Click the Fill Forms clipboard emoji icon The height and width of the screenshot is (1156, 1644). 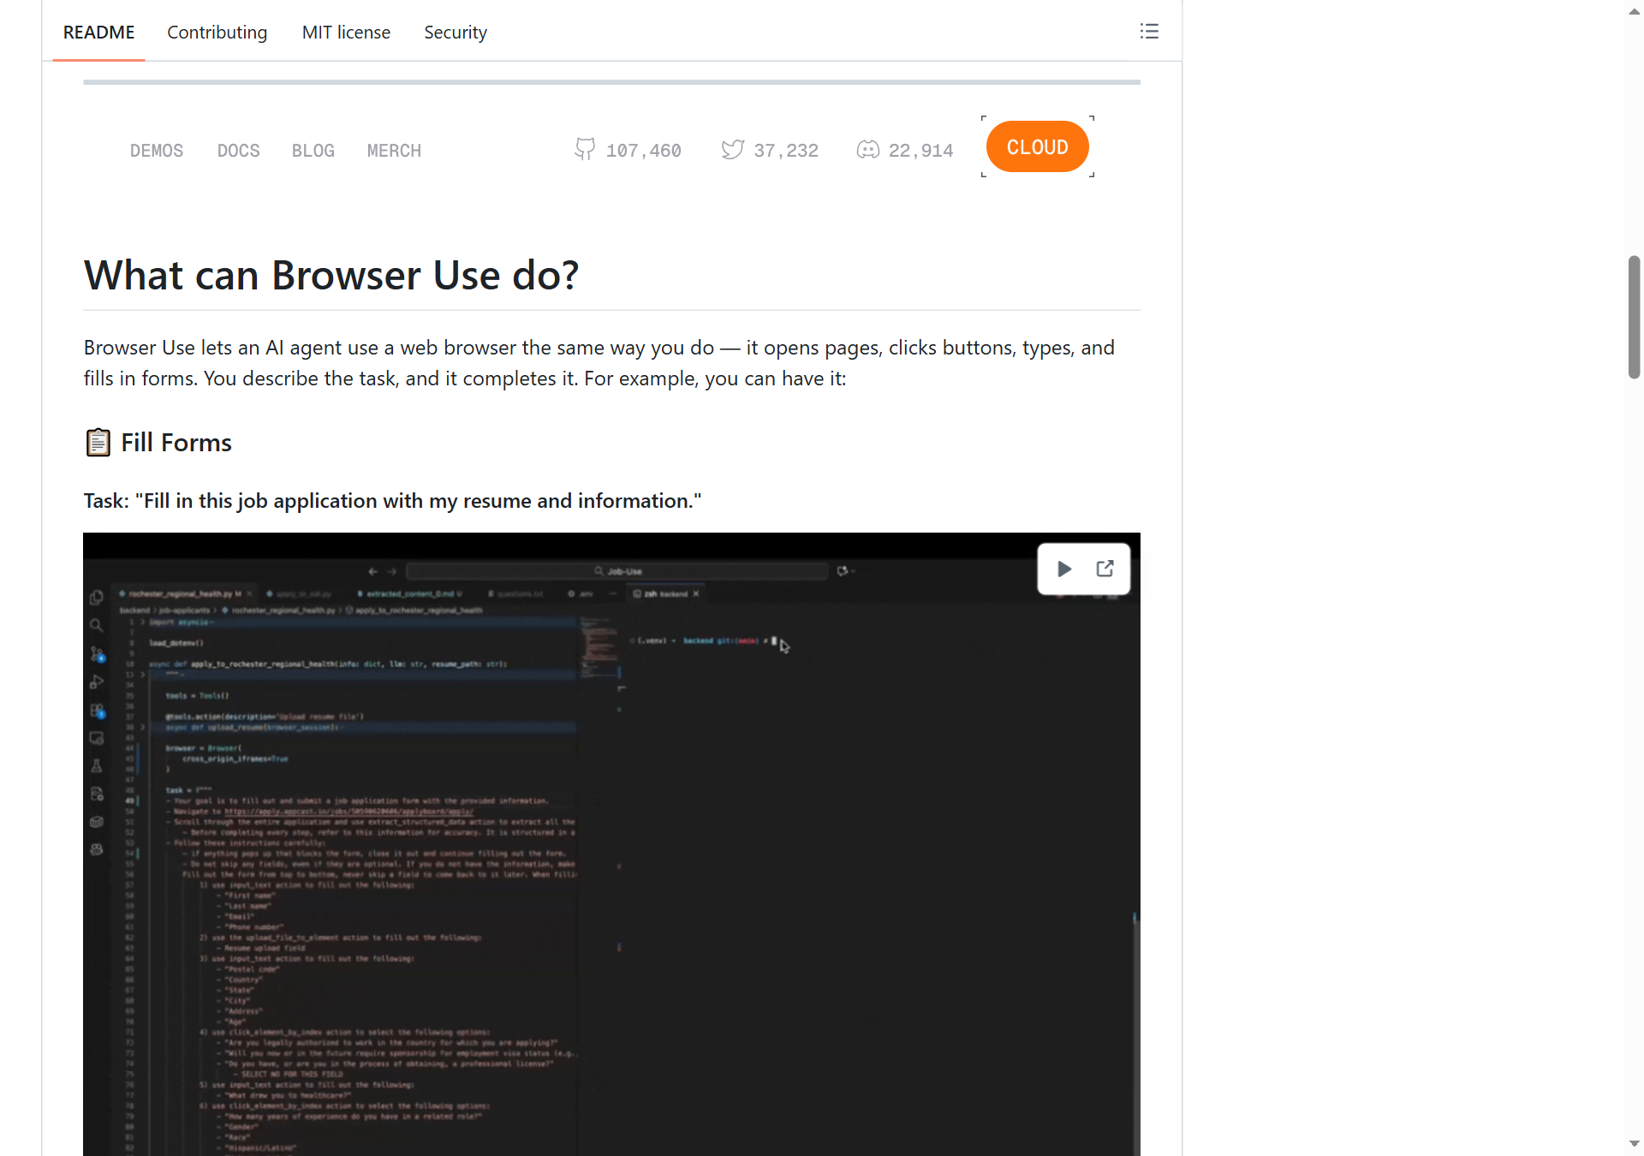98,443
